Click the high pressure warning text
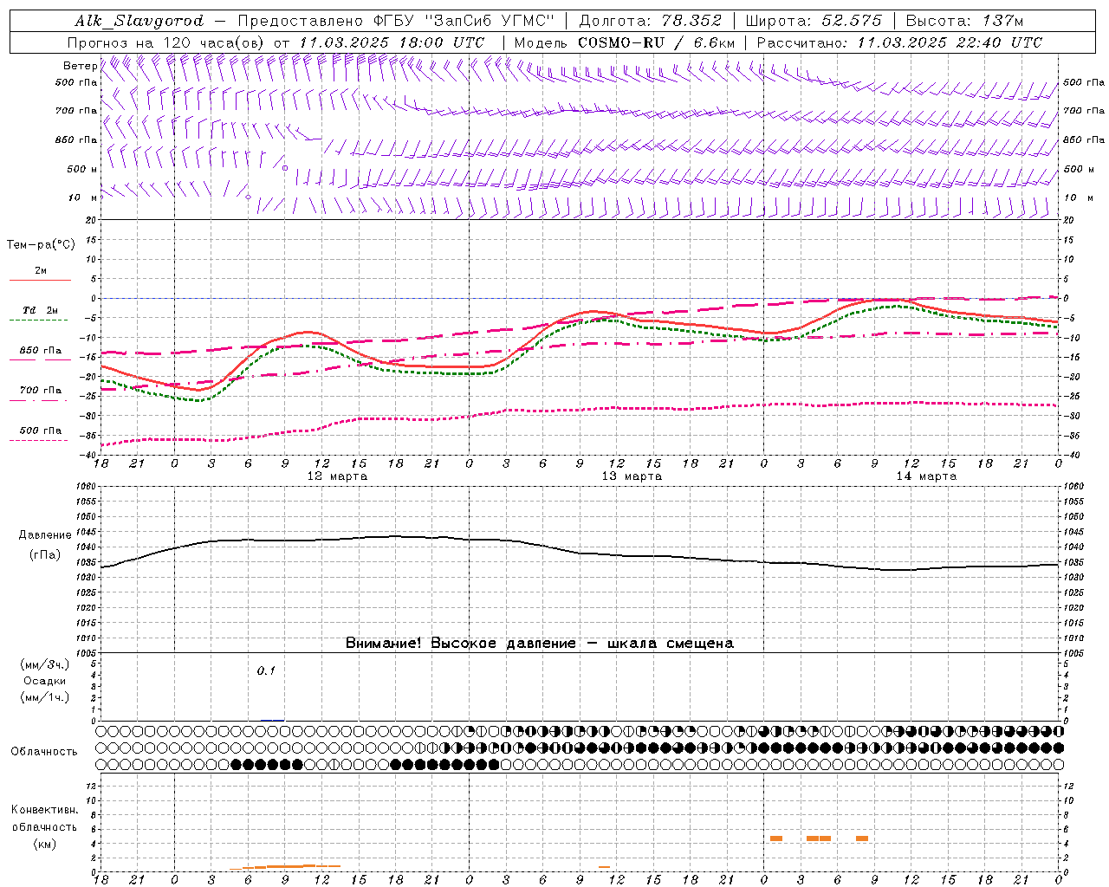Screen dimensions: 1109x887 point(540,644)
